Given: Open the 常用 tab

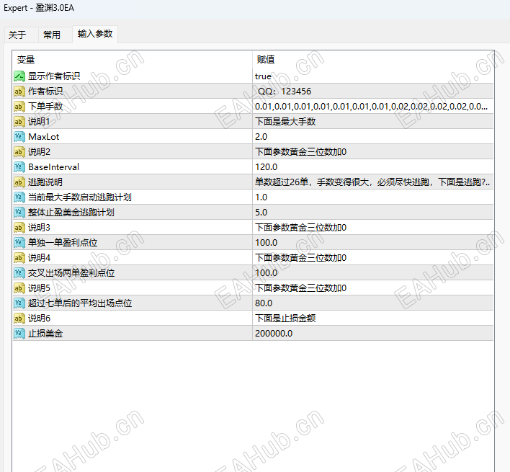Looking at the screenshot, I should point(52,35).
